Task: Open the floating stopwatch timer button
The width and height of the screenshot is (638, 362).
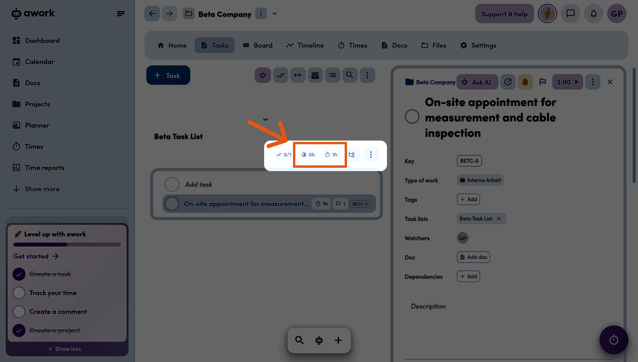Action: click(x=614, y=340)
